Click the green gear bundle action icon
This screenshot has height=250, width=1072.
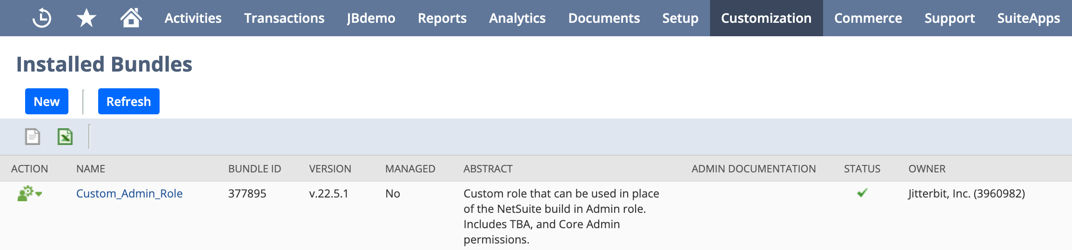[26, 193]
